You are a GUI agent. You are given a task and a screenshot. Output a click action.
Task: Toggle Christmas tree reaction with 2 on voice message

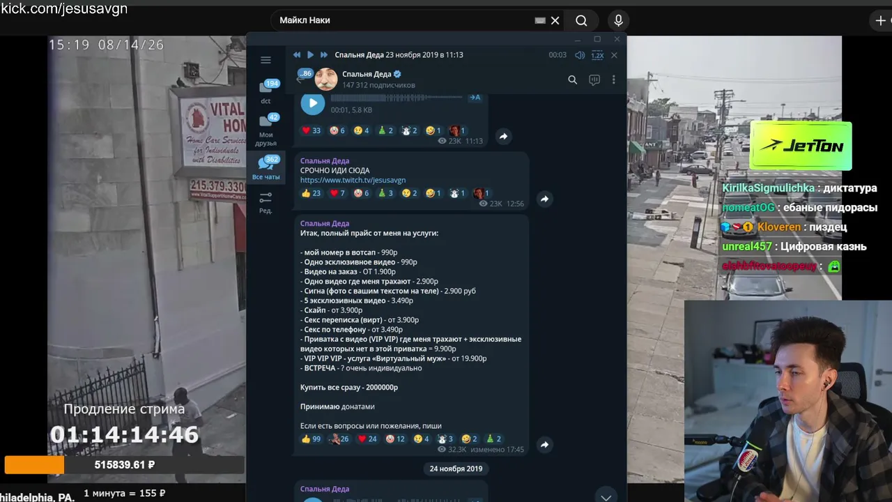click(385, 130)
